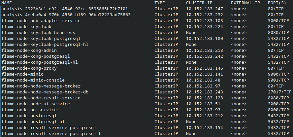Click flame-node-node-ui-service name
293x137 pixels.
(36, 104)
